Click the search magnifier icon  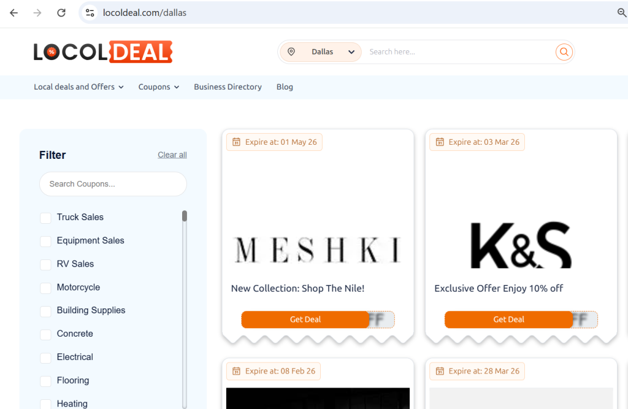click(564, 52)
